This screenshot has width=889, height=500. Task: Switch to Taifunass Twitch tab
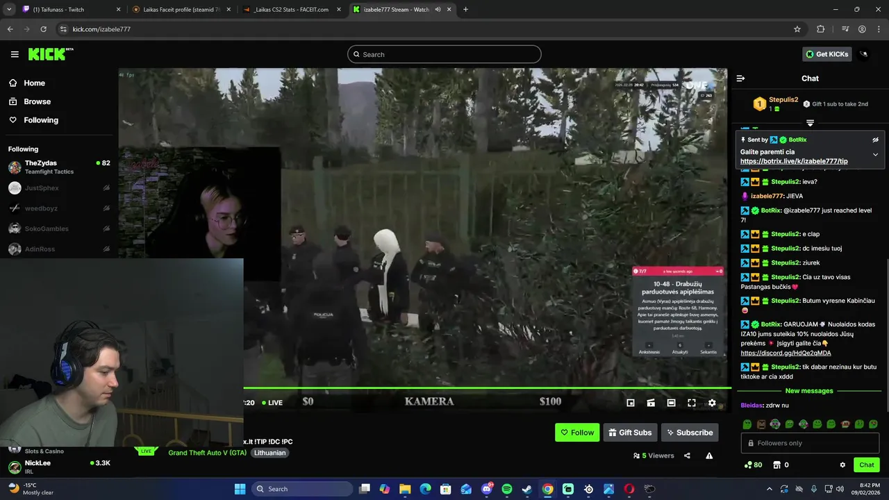pyautogui.click(x=72, y=10)
